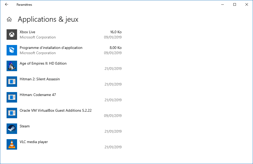Go back using the arrow button

(7, 4)
